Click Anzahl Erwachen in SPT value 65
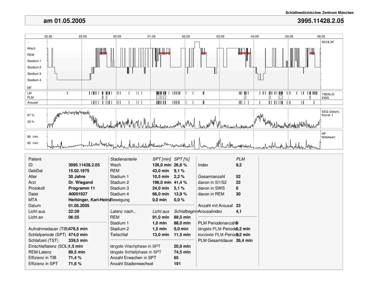Image resolution: width=374 pixels, height=281 pixels. coord(176,258)
